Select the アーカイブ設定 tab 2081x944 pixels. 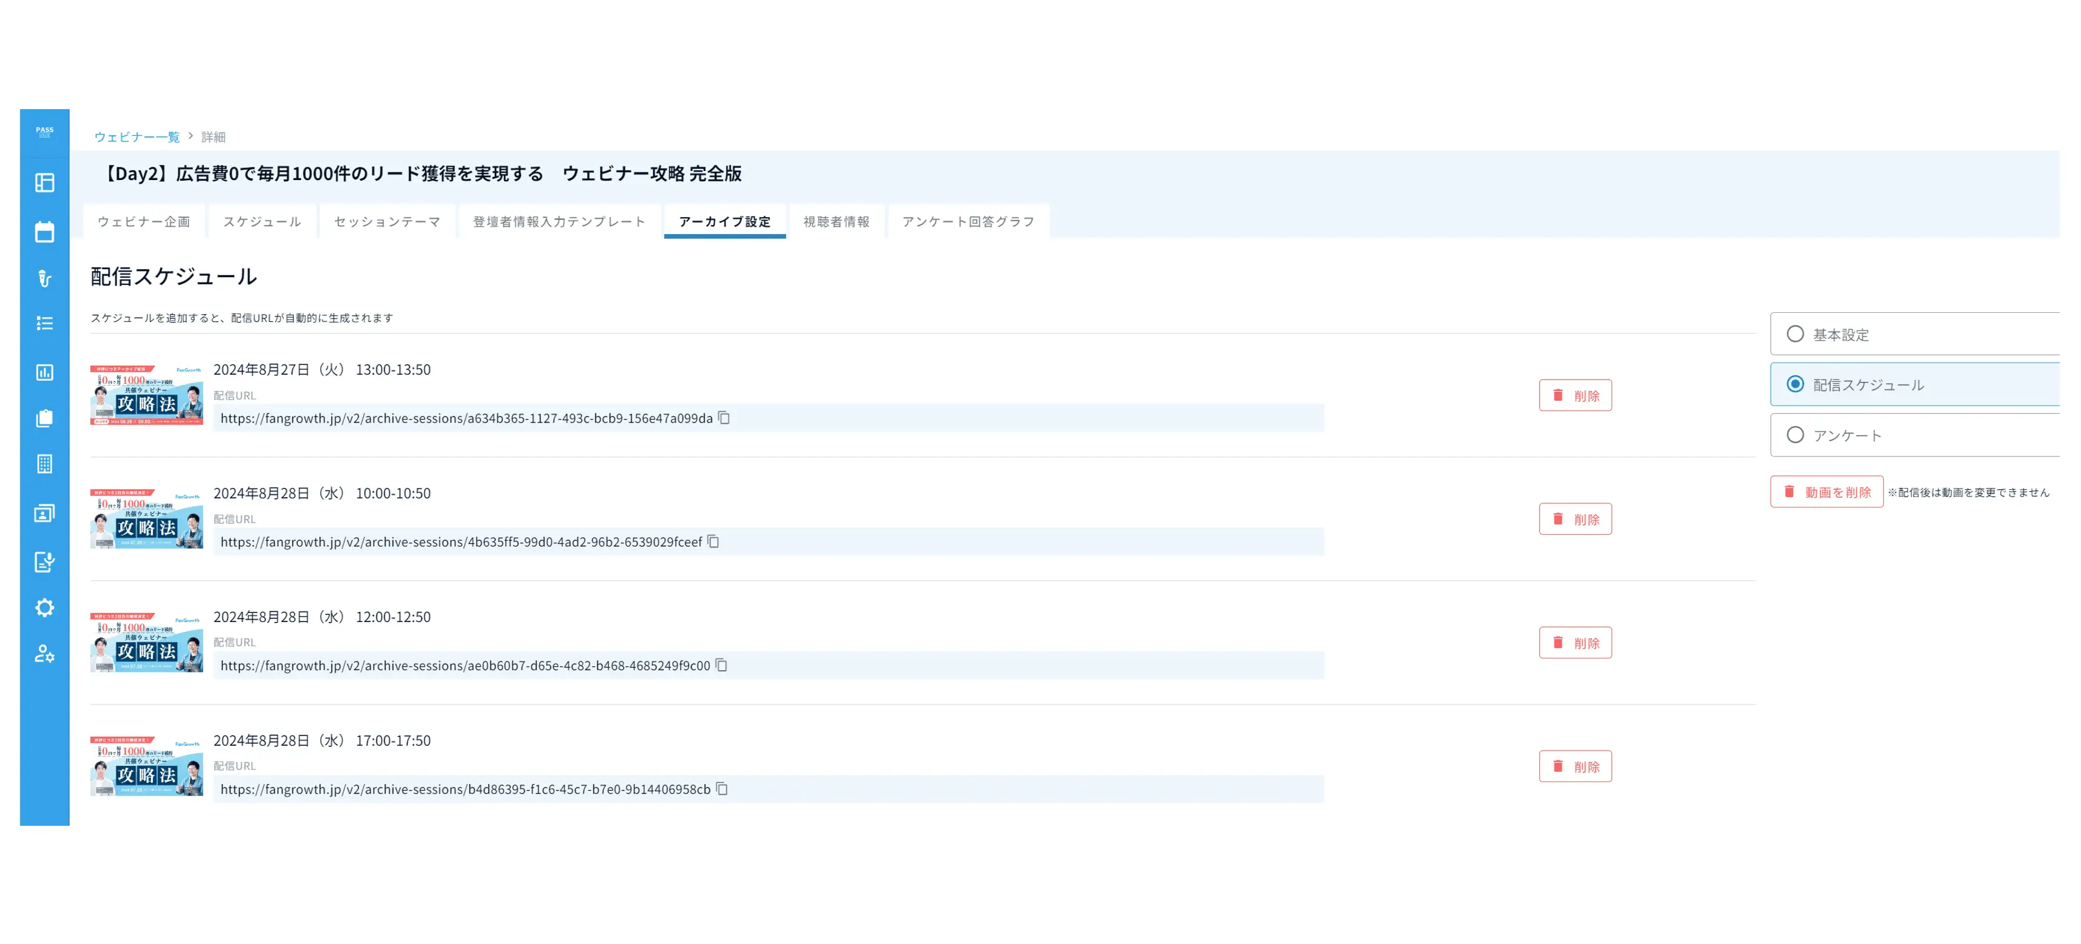(725, 222)
